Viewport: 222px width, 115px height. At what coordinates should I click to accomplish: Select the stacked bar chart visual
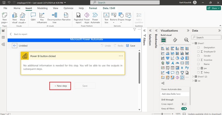coord(163,49)
